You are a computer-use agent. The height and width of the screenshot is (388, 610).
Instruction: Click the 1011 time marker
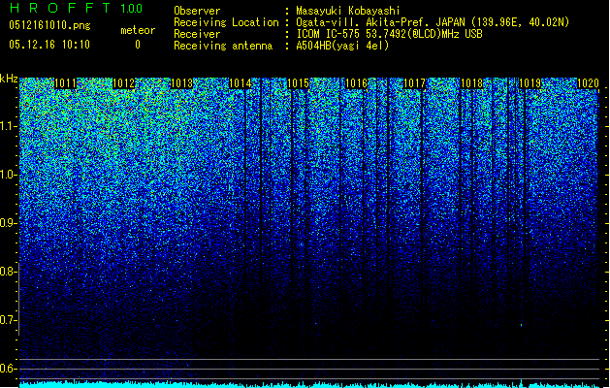[65, 83]
